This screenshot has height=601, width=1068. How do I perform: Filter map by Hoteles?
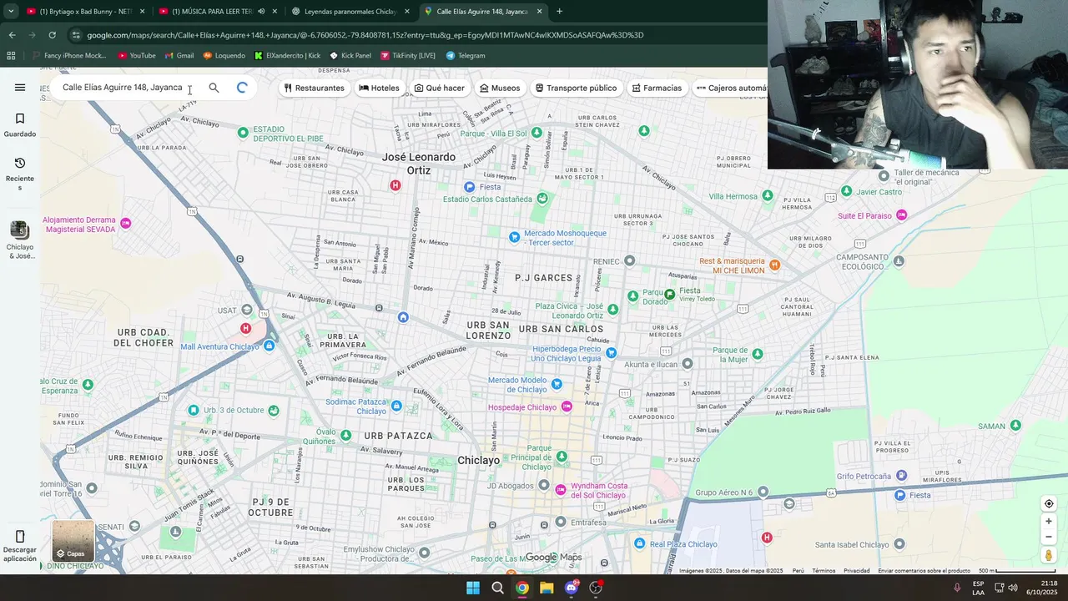point(379,88)
